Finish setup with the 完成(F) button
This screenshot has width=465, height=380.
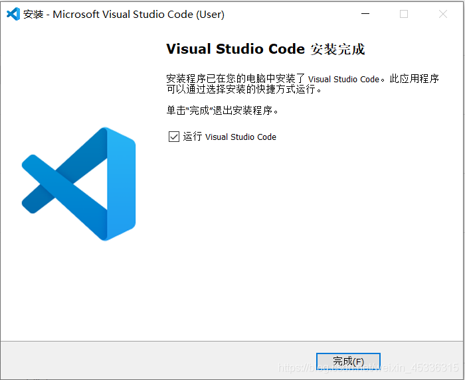[348, 361]
